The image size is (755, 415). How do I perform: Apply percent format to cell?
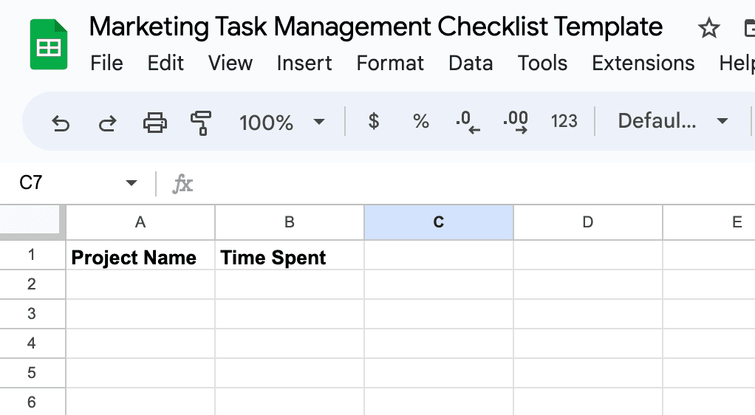(x=421, y=122)
